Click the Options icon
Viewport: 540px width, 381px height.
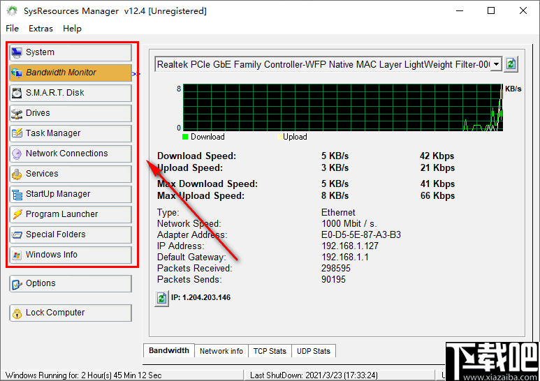(17, 284)
